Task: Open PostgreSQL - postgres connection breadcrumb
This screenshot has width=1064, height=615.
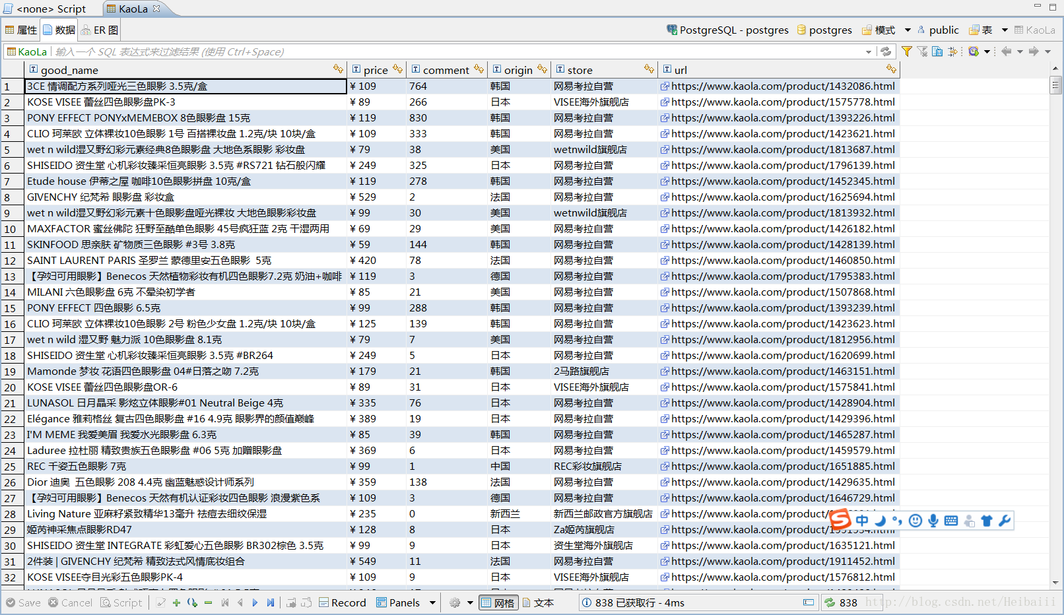Action: [727, 30]
